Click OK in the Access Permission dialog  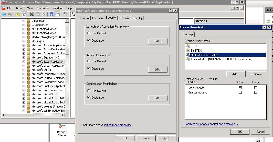[x=240, y=132]
